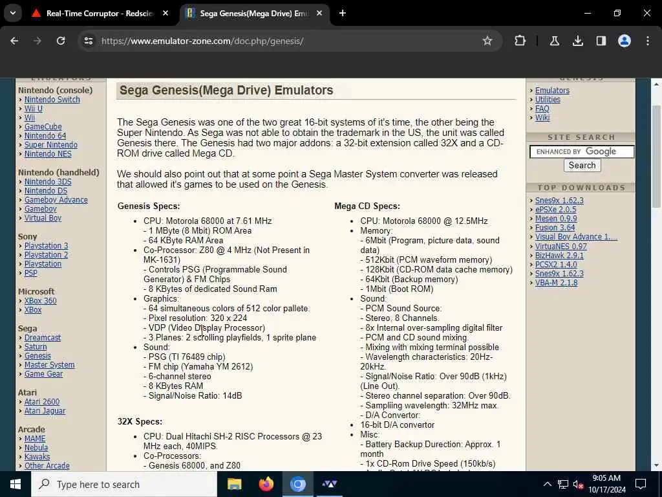
Task: Open the Fusion 3.64 download link
Action: (555, 228)
